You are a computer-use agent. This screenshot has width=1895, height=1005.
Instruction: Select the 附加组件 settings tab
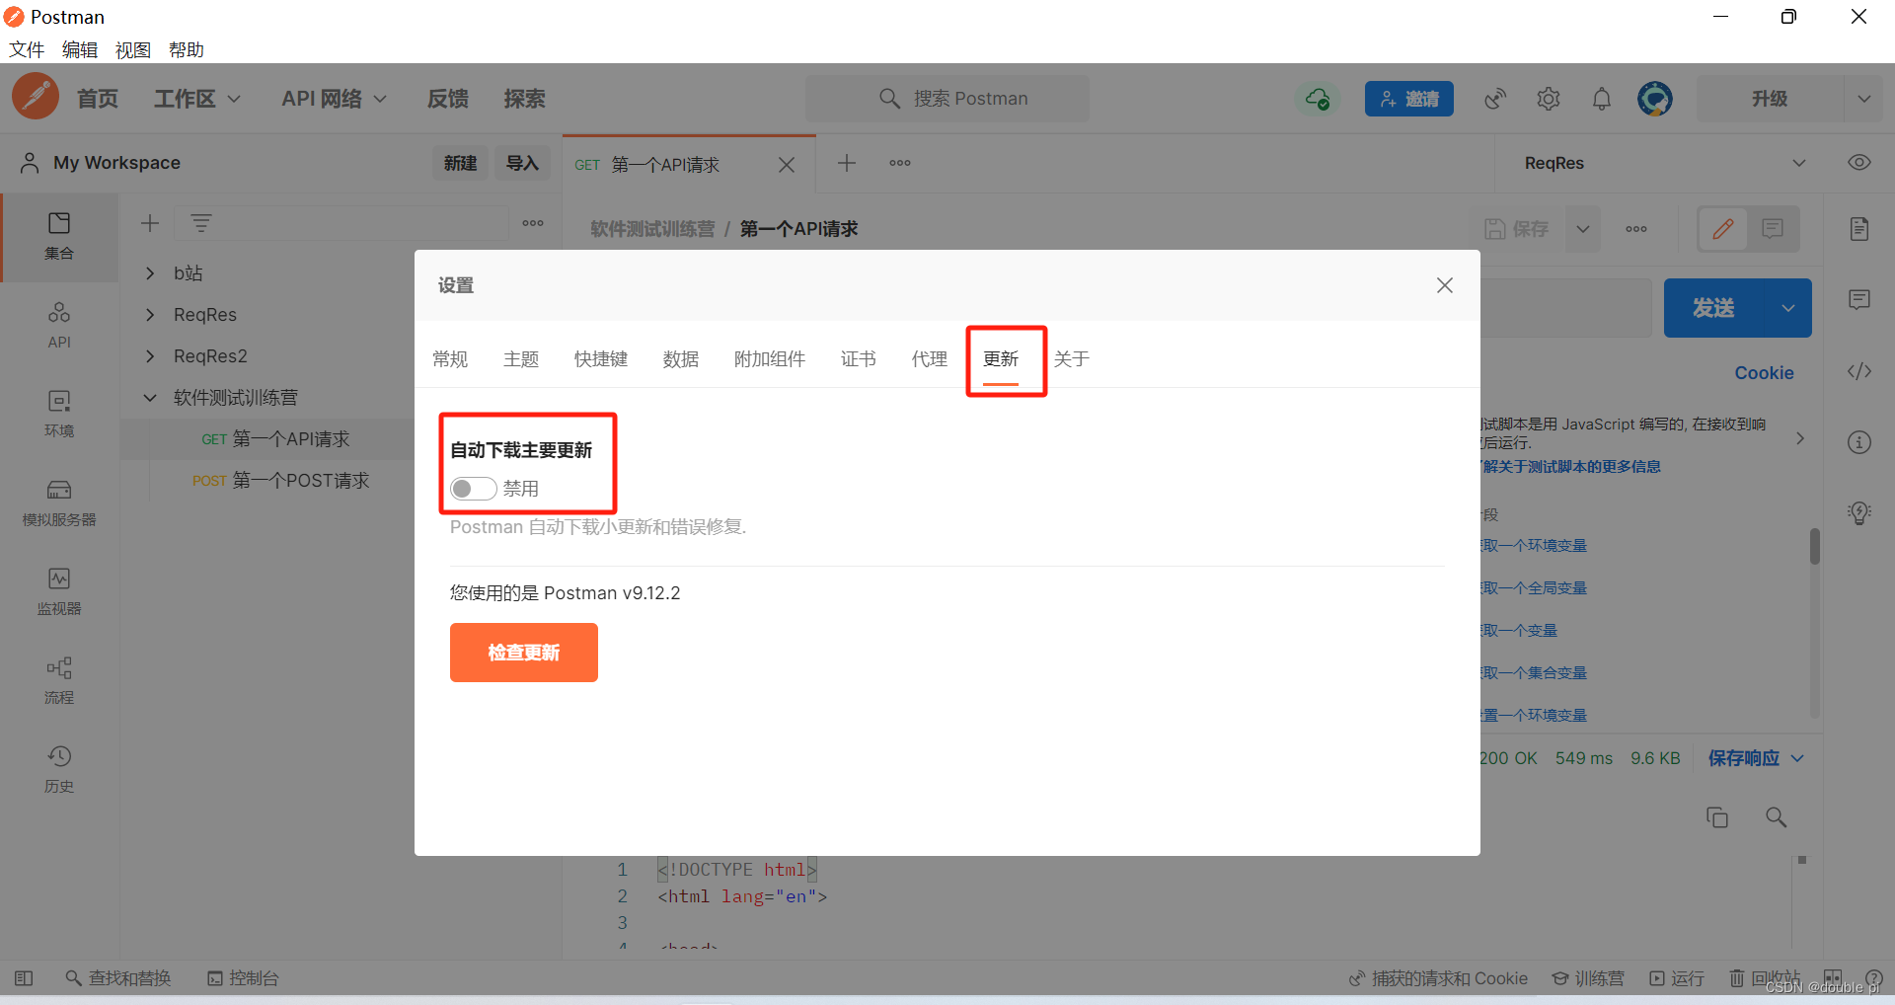[x=770, y=359]
